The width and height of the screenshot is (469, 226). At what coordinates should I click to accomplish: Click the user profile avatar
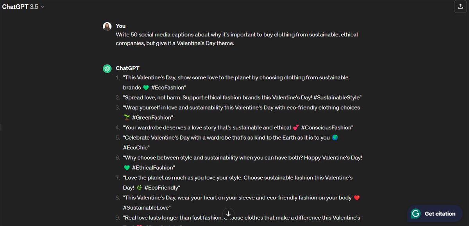click(107, 26)
